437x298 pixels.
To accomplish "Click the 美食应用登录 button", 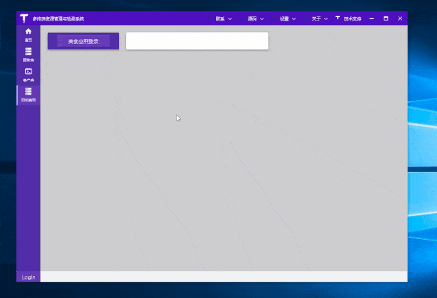I will 83,41.
